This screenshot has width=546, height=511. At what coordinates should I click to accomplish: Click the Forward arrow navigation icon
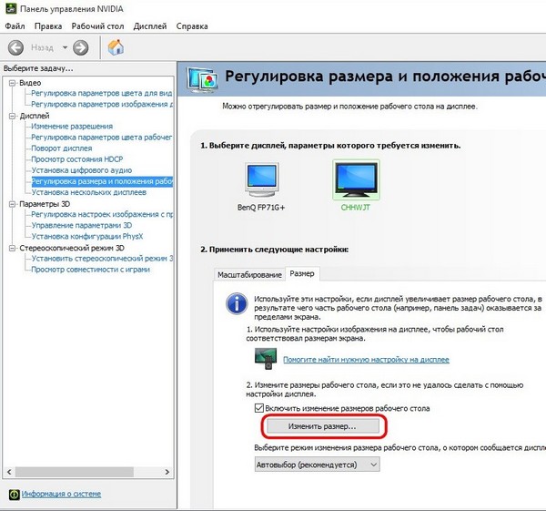point(81,47)
